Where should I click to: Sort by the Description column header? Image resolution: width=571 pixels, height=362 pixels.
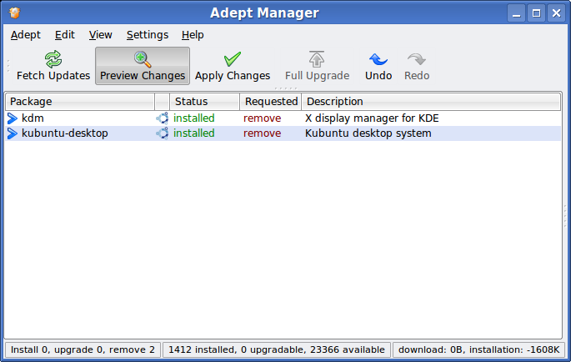point(431,102)
